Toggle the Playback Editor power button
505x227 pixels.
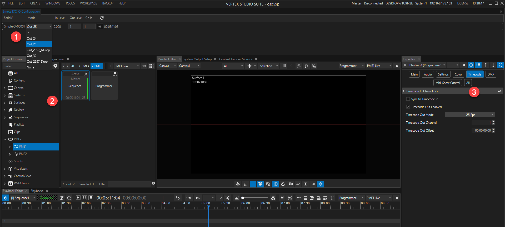coord(6,198)
